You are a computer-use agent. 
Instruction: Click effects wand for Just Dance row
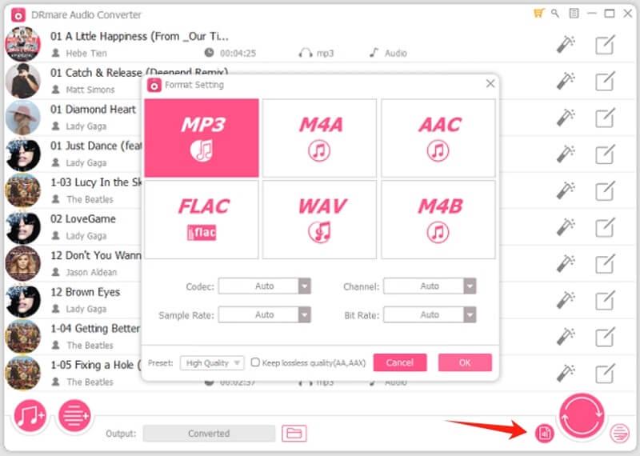[566, 154]
